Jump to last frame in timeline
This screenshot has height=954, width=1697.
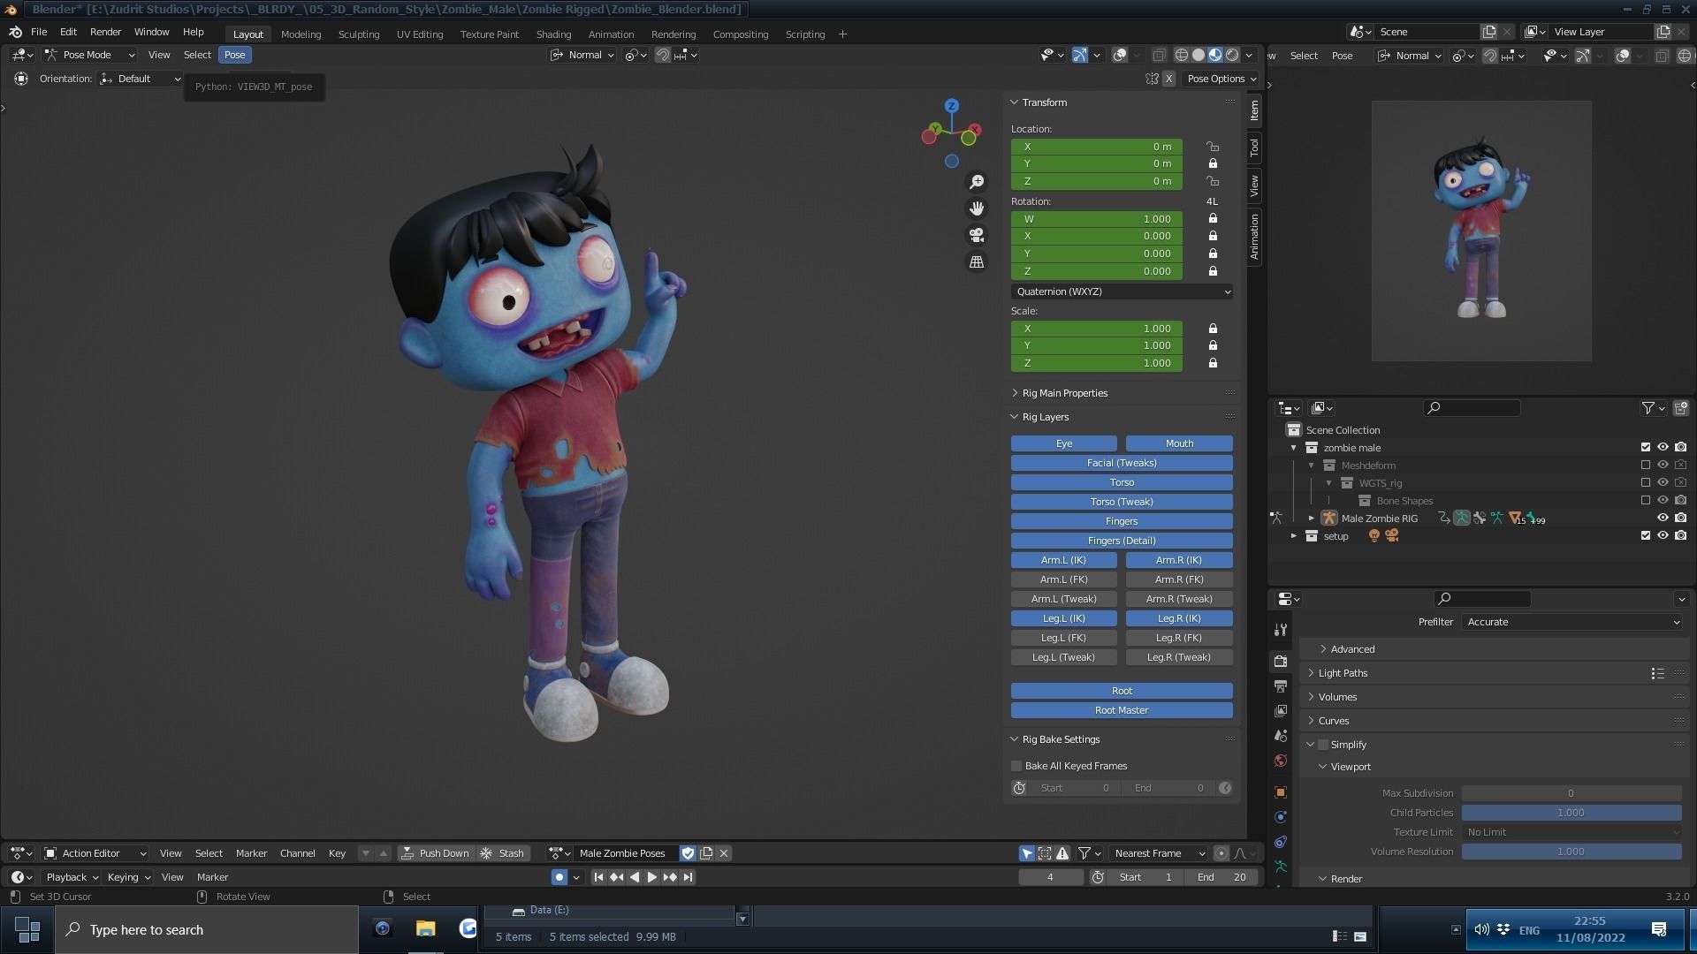[x=689, y=877]
